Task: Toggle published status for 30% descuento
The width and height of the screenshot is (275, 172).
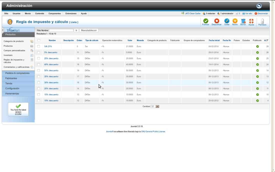Action: click(257, 82)
